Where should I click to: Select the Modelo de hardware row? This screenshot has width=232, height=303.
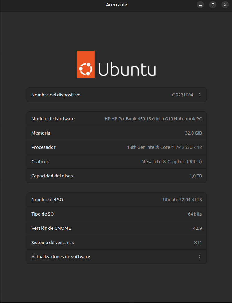pos(116,118)
